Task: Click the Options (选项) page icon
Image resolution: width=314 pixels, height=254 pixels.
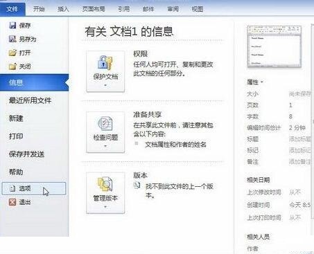Action: pos(12,188)
